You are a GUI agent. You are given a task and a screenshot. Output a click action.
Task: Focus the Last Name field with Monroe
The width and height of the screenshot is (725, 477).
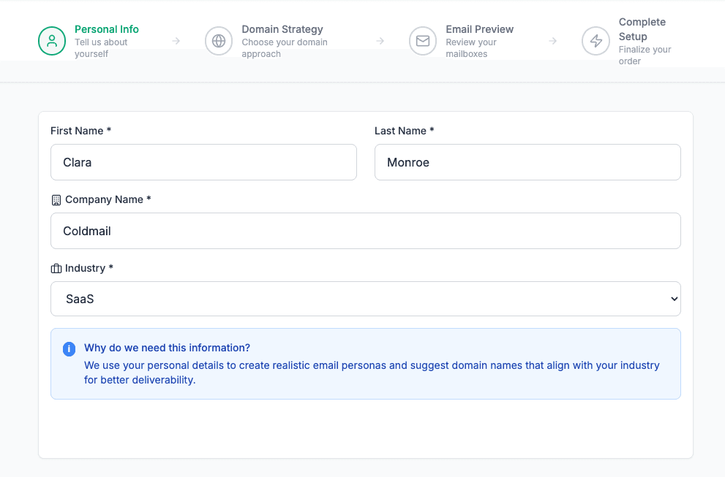point(527,162)
